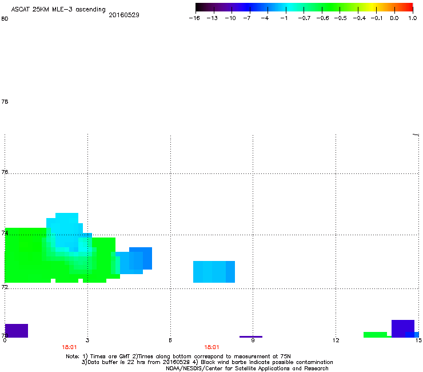Click the -1 color scale label
The height and width of the screenshot is (372, 423).
[x=284, y=18]
